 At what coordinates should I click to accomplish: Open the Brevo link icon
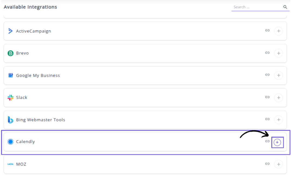[x=267, y=53]
